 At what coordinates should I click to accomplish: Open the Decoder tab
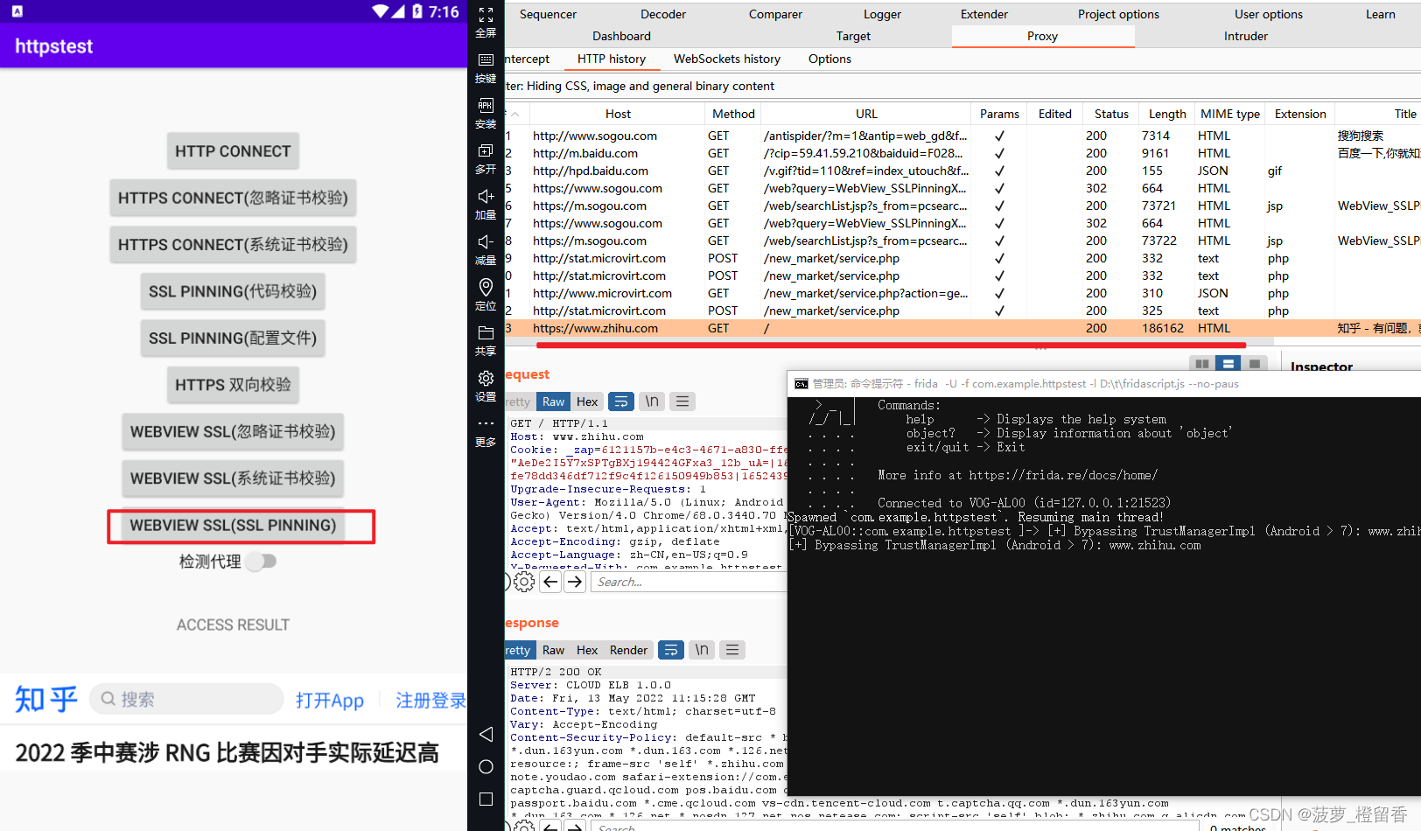(663, 14)
